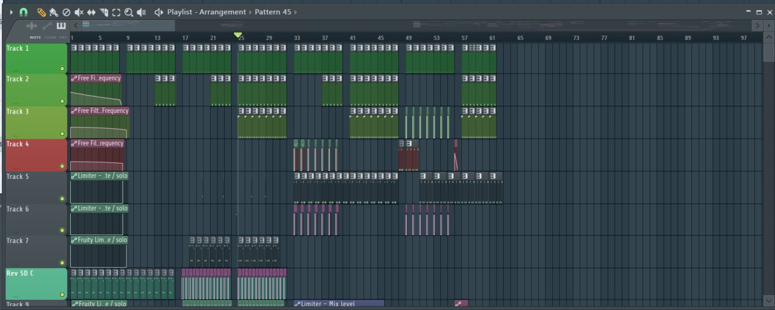Mute Track 3 with its green dot
The image size is (775, 310).
pyautogui.click(x=62, y=134)
